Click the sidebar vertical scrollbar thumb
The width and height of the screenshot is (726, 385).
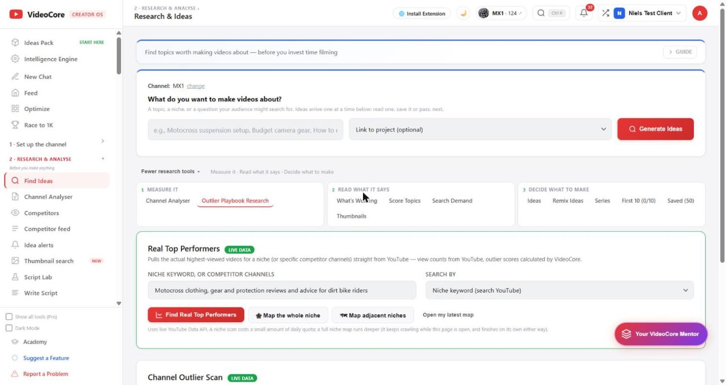[x=119, y=55]
